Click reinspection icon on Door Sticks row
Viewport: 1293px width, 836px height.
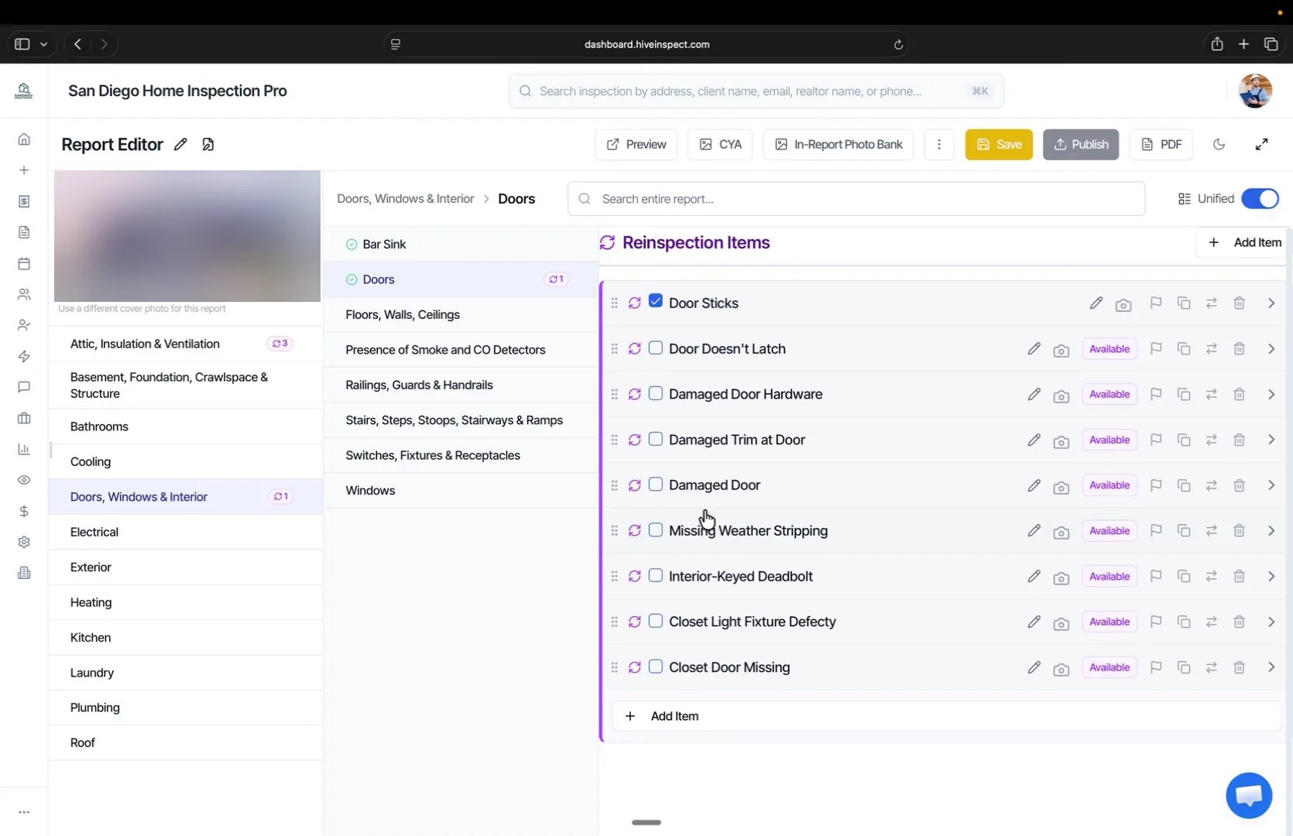point(635,303)
